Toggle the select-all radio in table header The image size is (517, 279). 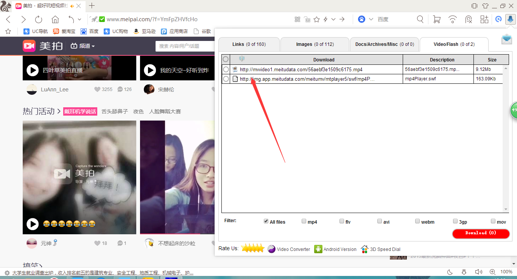[226, 59]
